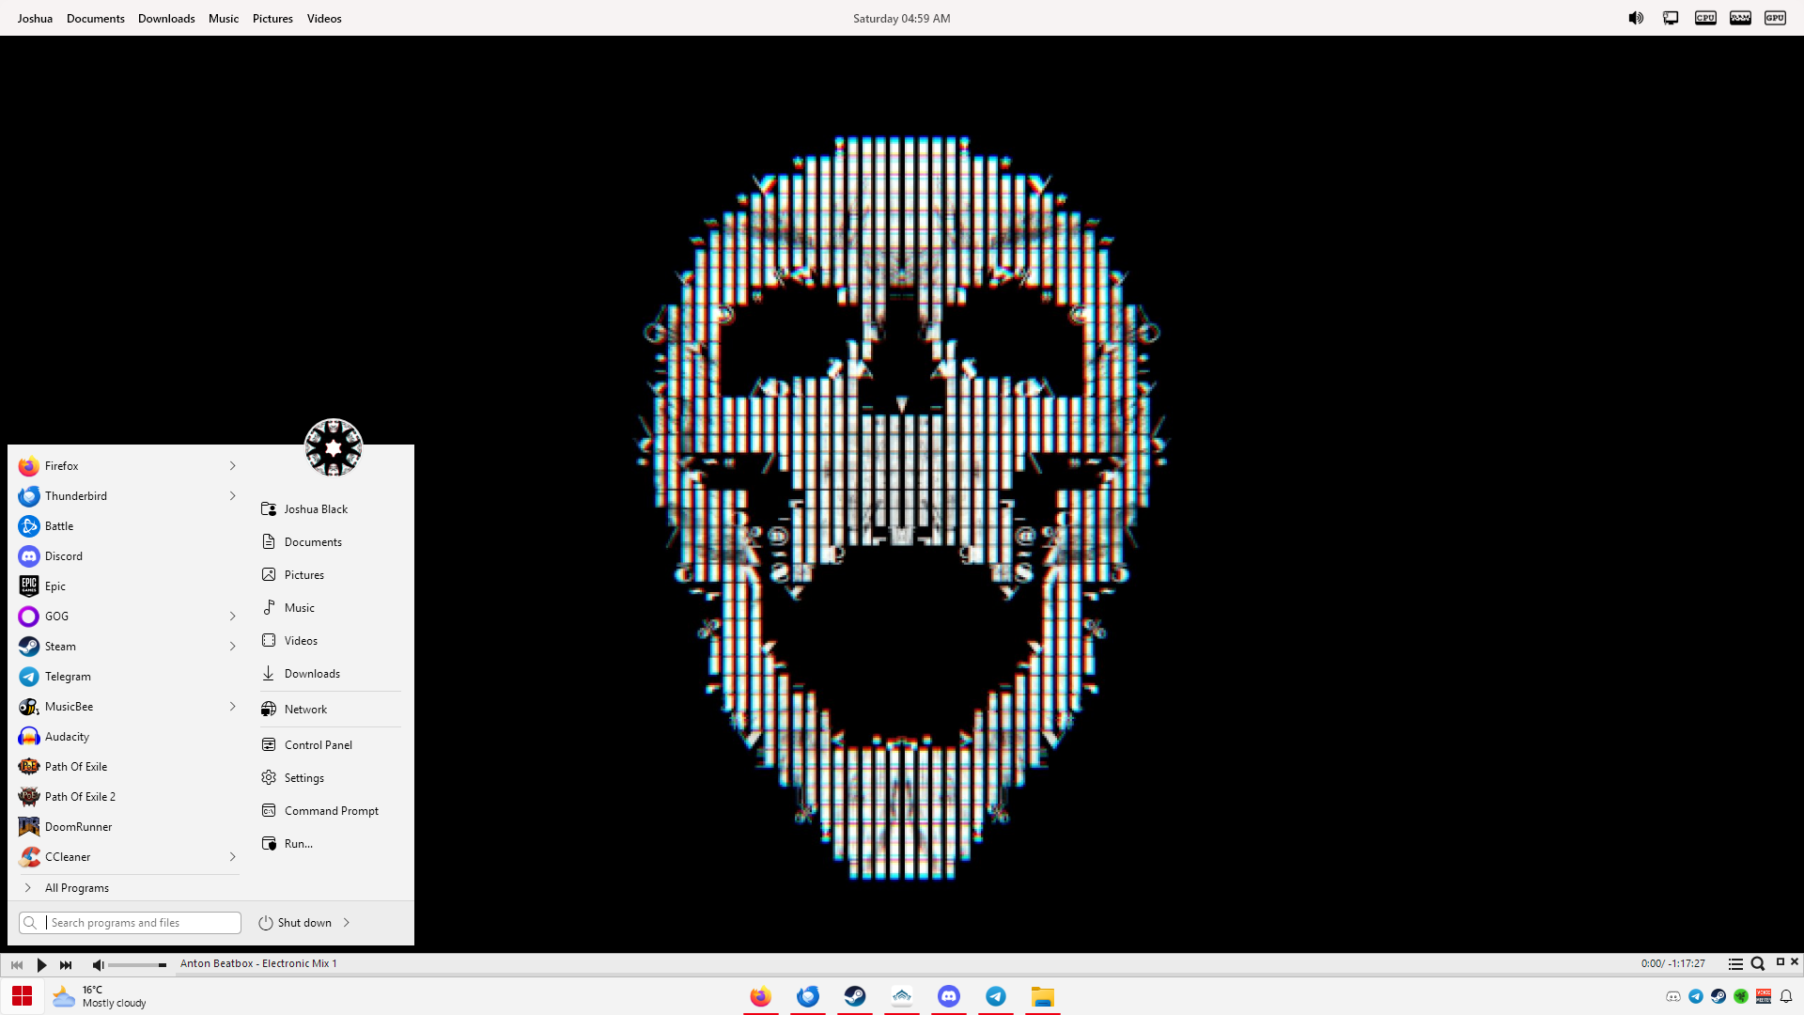Go to previous track

(17, 965)
